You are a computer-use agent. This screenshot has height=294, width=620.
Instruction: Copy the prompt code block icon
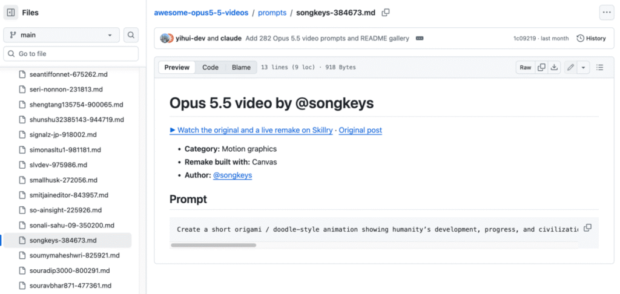coord(588,227)
